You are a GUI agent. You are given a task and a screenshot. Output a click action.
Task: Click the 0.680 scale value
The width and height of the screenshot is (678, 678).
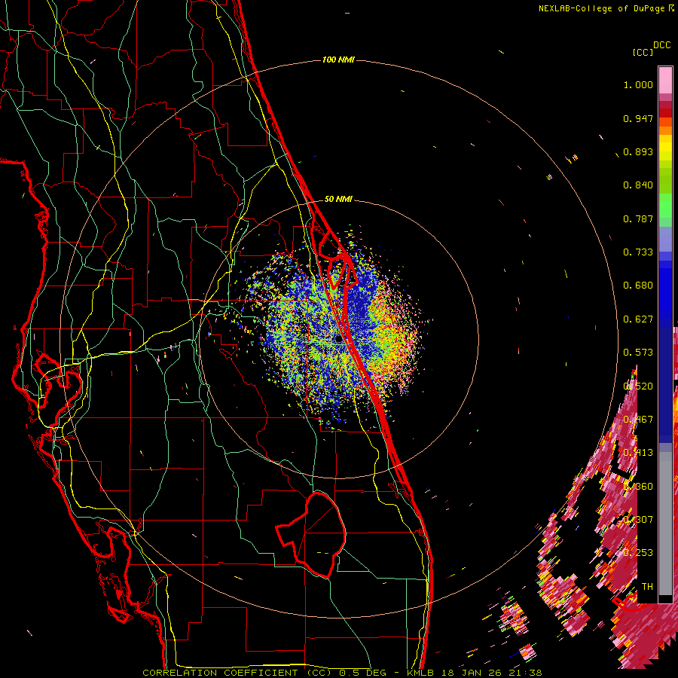(x=638, y=286)
